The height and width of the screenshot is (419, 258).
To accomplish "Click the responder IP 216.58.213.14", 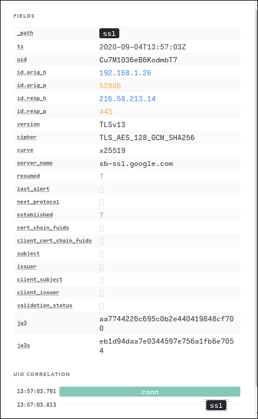I will (128, 99).
